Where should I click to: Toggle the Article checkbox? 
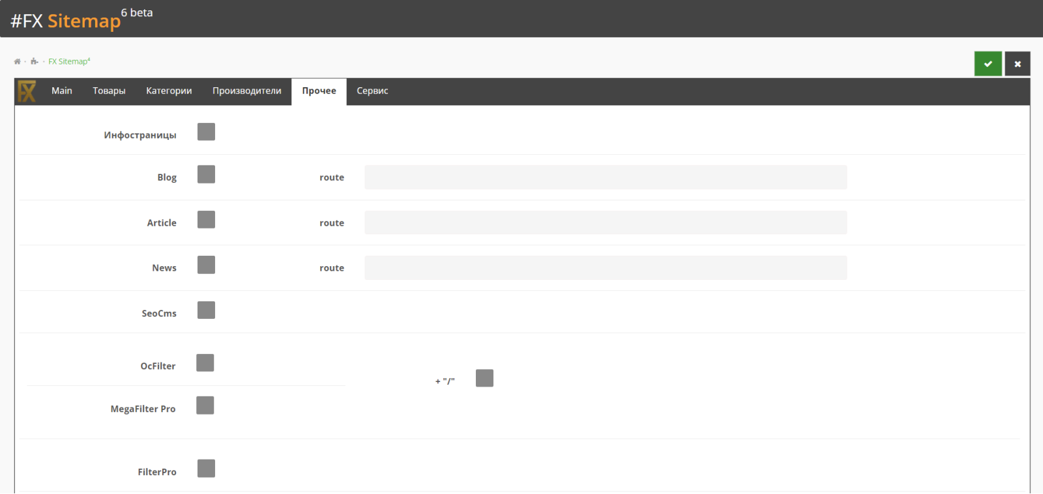(x=206, y=219)
